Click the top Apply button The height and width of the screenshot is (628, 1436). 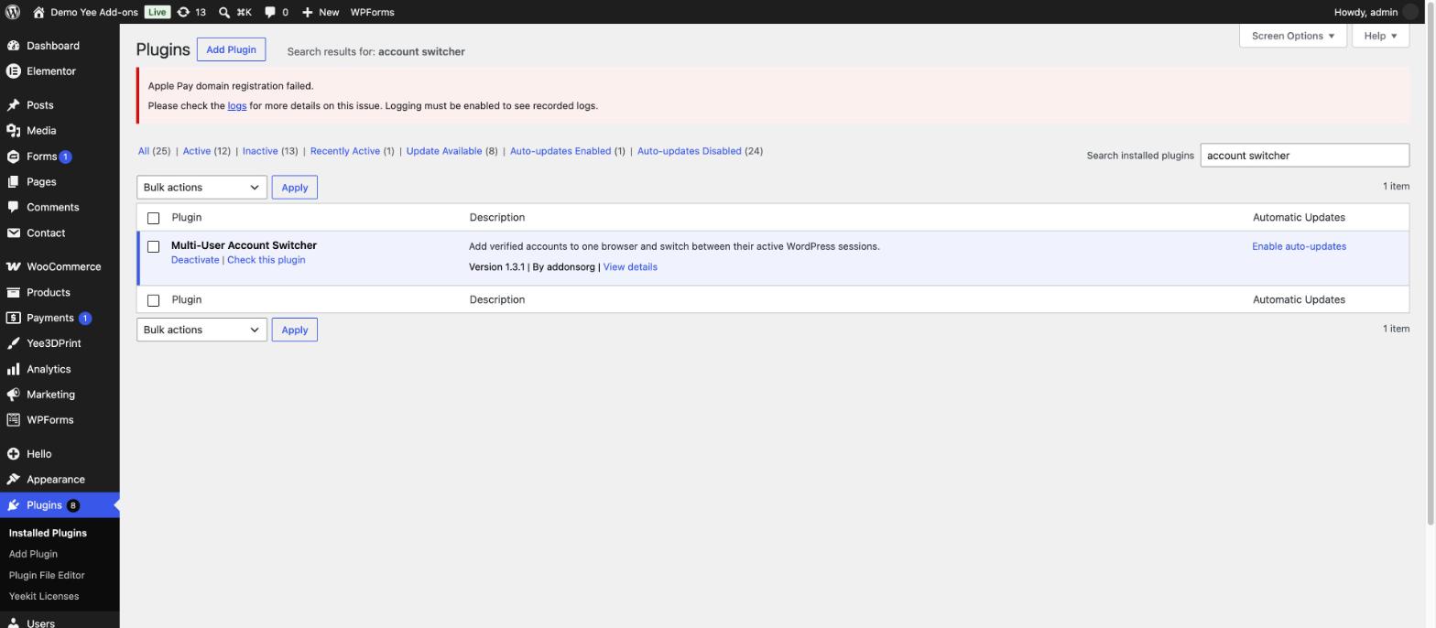294,188
